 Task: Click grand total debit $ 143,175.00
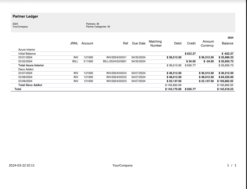[x=173, y=89]
